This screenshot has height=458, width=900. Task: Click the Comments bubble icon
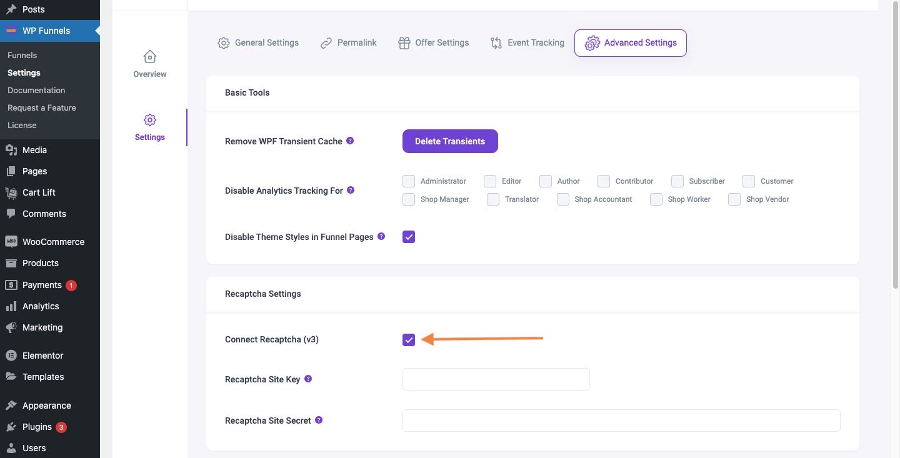coord(11,214)
